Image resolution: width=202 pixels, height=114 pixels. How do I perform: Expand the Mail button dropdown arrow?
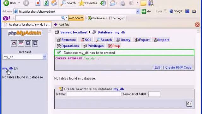(117, 3)
